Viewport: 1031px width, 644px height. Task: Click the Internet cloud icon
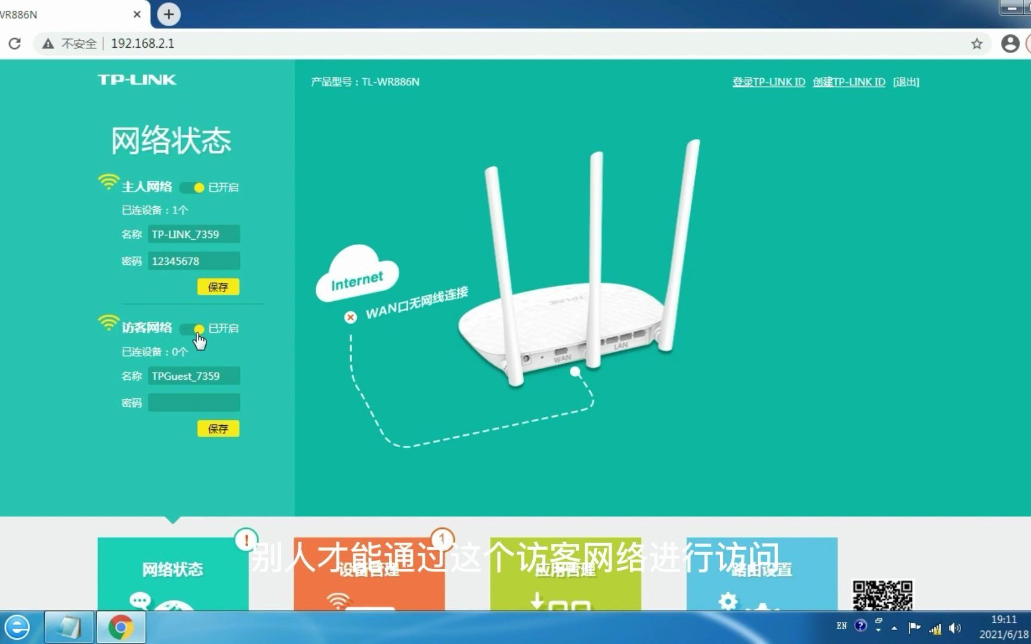tap(357, 274)
